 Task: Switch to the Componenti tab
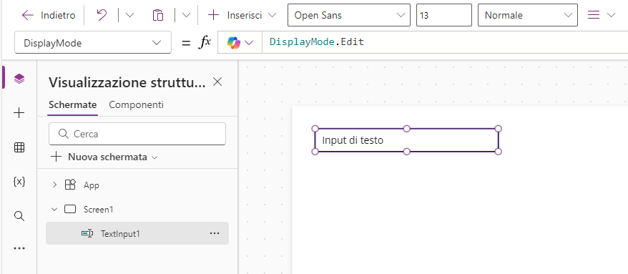[136, 105]
